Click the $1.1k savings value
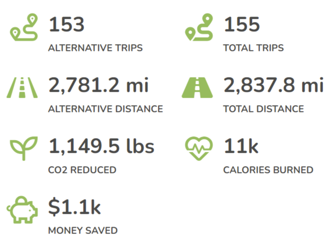This screenshot has width=335, height=245. click(74, 207)
